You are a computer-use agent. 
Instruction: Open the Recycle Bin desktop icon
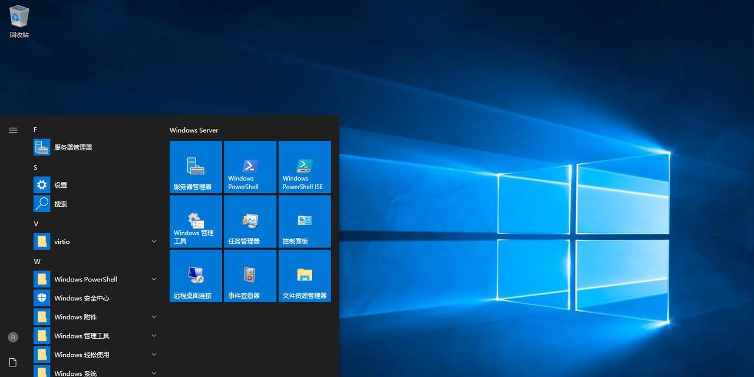coord(19,21)
